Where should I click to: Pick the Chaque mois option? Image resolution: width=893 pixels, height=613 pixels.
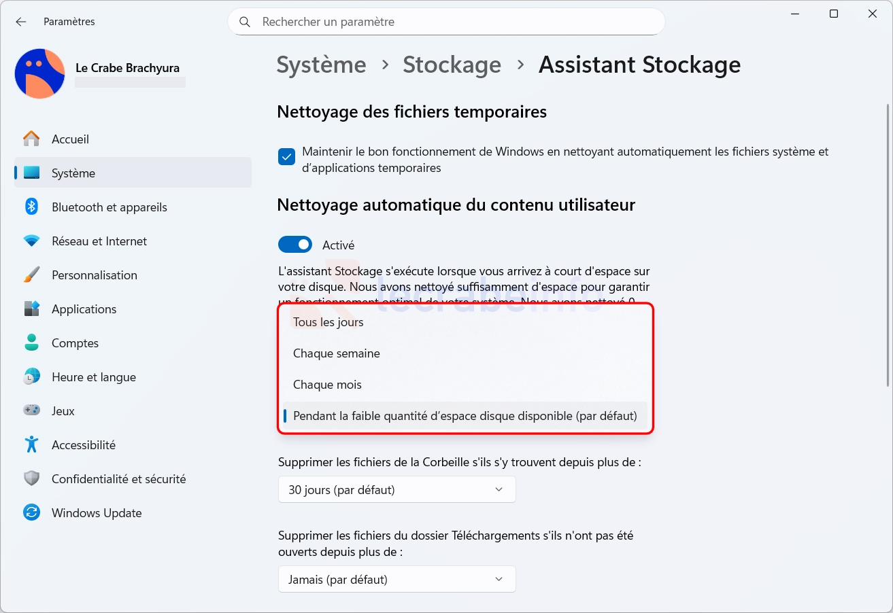pyautogui.click(x=327, y=385)
